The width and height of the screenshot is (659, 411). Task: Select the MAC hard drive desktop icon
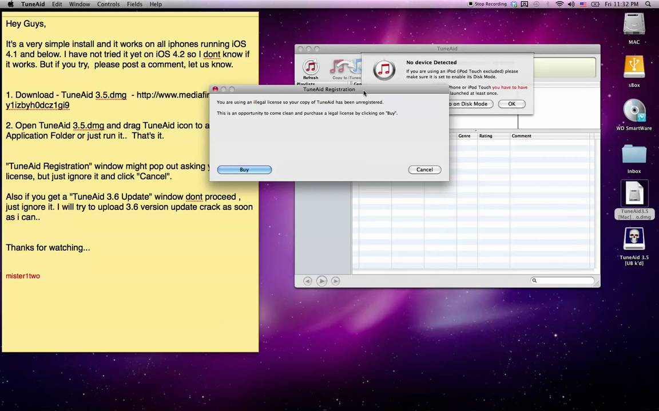coord(634,25)
